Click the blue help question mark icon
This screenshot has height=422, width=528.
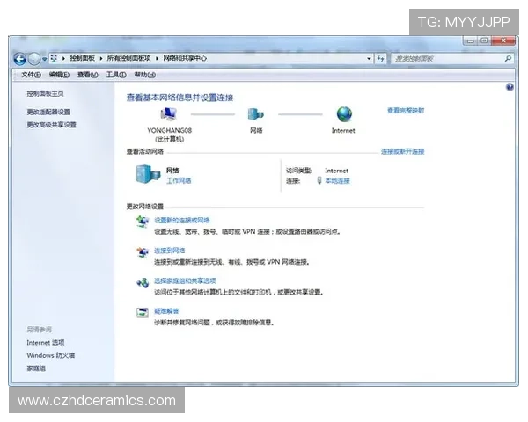click(x=510, y=88)
